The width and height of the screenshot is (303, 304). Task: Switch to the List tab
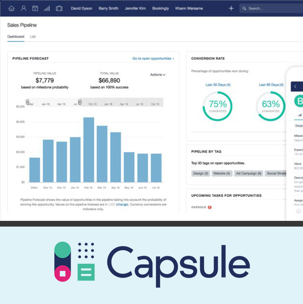(x=33, y=37)
